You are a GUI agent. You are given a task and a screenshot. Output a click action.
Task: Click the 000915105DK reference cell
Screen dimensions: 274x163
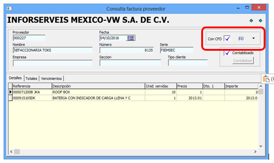(x=32, y=98)
